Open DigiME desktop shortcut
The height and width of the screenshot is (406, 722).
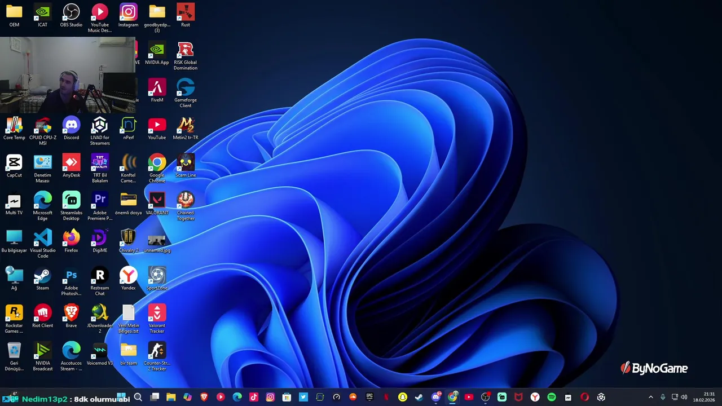click(100, 241)
